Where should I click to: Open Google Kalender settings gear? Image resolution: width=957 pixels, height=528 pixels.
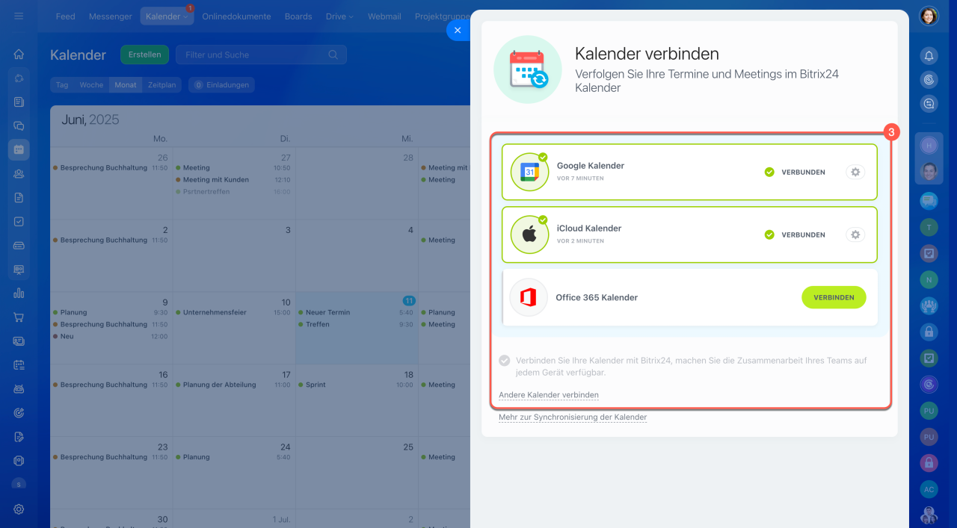click(x=855, y=172)
